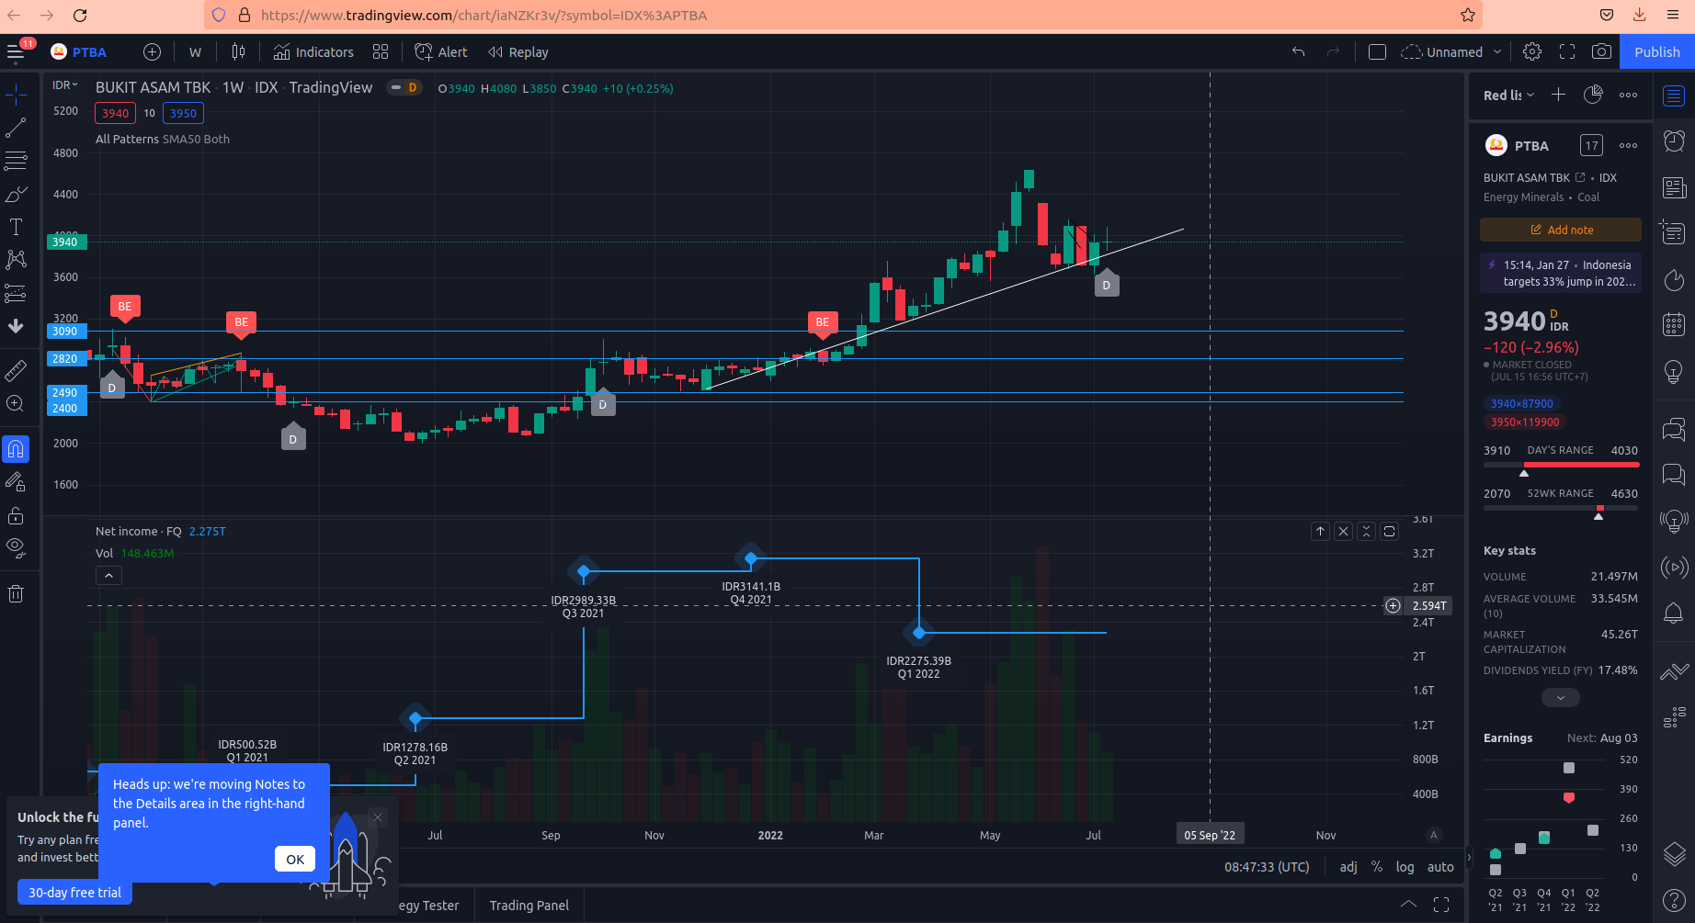This screenshot has width=1695, height=923.
Task: Click Add note button
Action: tap(1561, 230)
